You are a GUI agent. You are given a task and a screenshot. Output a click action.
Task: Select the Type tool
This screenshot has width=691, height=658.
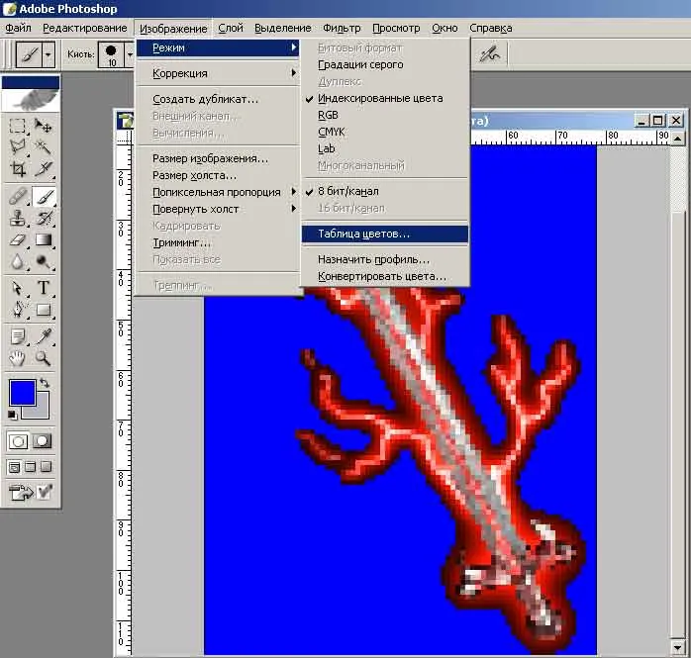(x=44, y=288)
